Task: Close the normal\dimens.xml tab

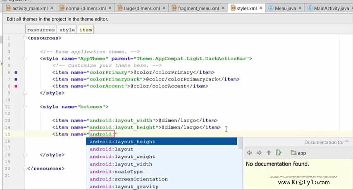Action: tap(110, 8)
